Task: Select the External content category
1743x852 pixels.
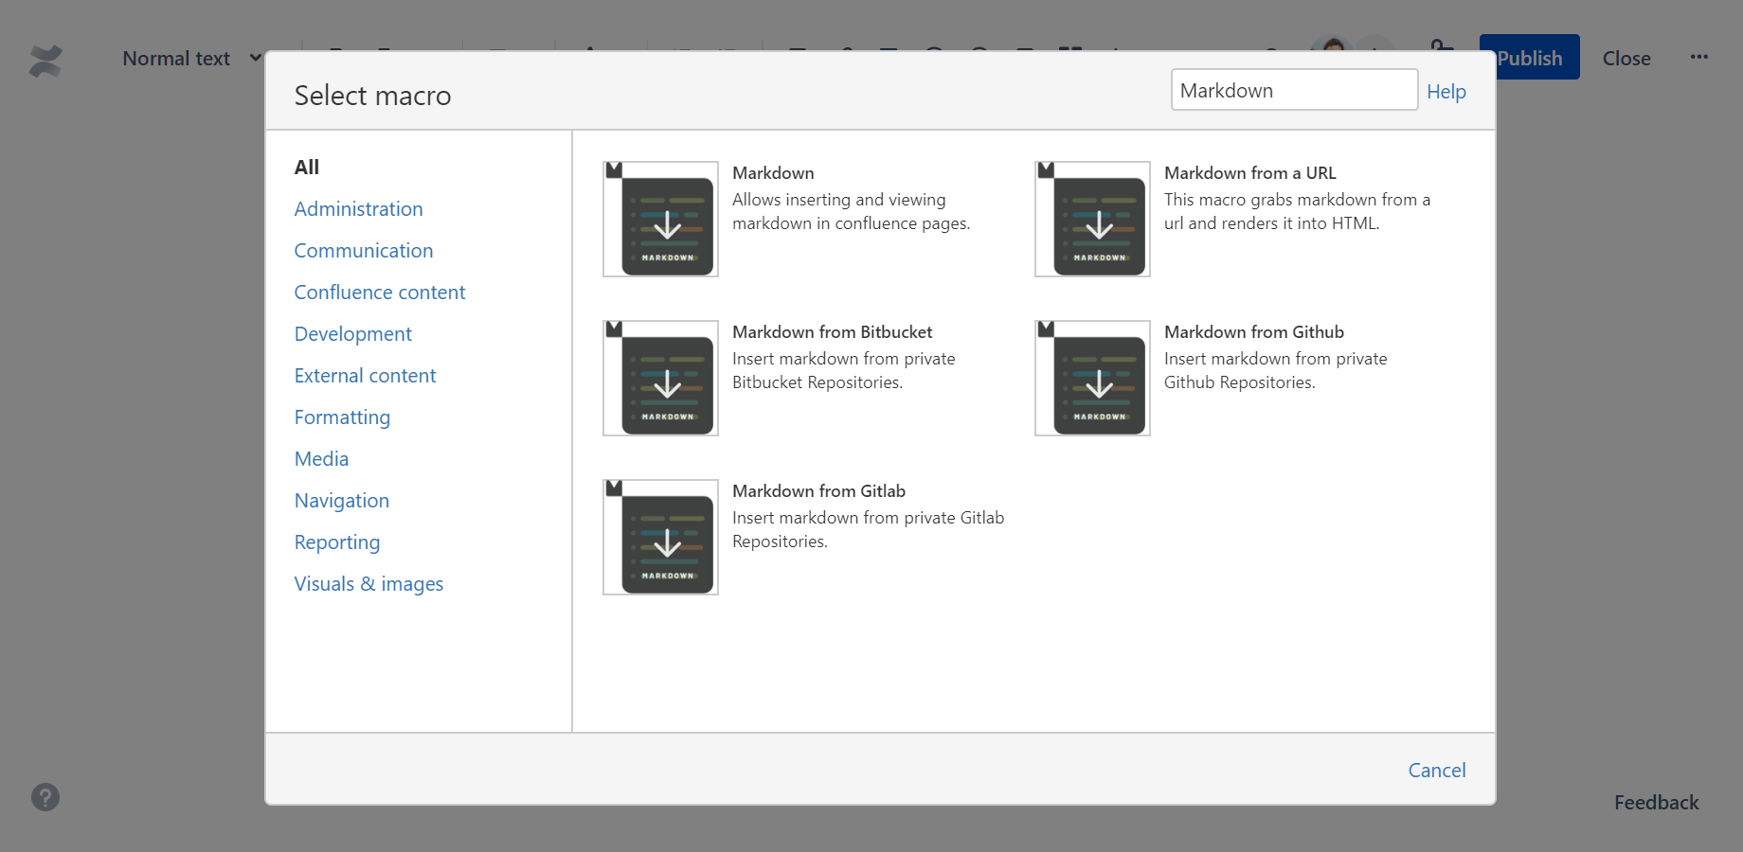Action: click(365, 376)
